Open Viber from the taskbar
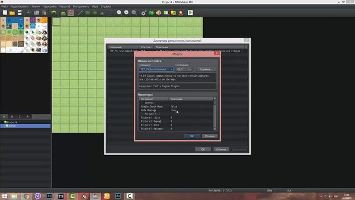Image resolution: width=355 pixels, height=200 pixels. pyautogui.click(x=38, y=196)
